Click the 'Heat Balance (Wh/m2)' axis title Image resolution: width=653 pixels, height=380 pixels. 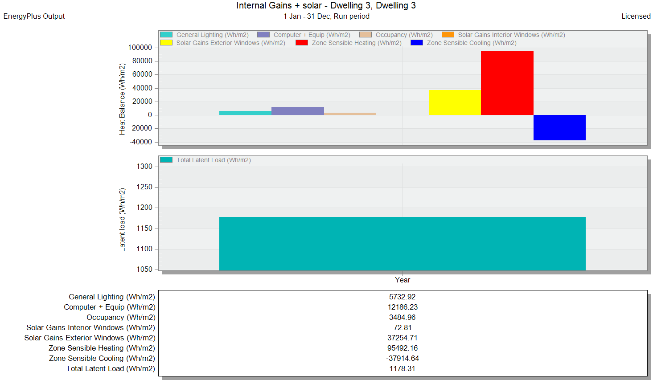tap(122, 99)
